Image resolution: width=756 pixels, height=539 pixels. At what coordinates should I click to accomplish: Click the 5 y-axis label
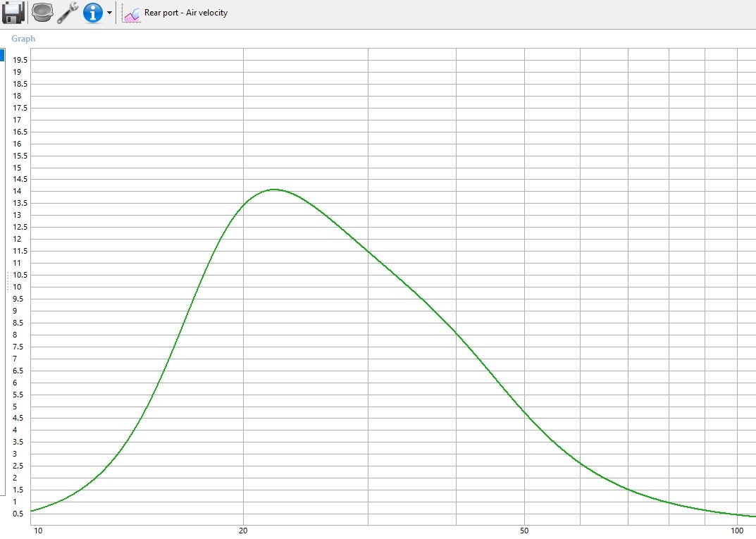point(15,407)
